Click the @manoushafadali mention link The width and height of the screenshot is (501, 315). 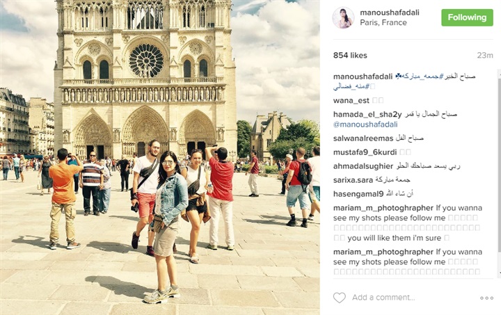pos(365,124)
